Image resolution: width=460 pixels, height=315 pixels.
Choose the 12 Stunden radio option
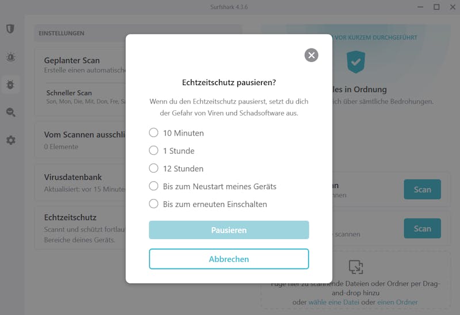pyautogui.click(x=176, y=168)
